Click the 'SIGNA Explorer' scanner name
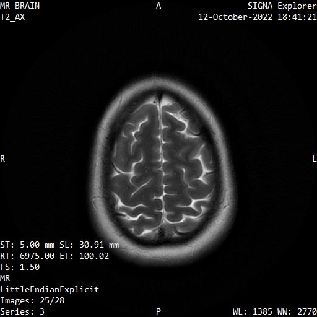Viewport: 317px width, 317px height. (x=282, y=6)
